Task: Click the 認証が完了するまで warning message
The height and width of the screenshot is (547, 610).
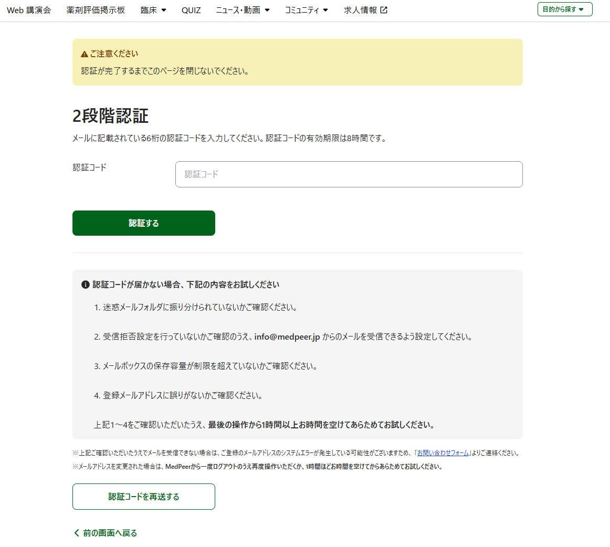Action: coord(165,71)
